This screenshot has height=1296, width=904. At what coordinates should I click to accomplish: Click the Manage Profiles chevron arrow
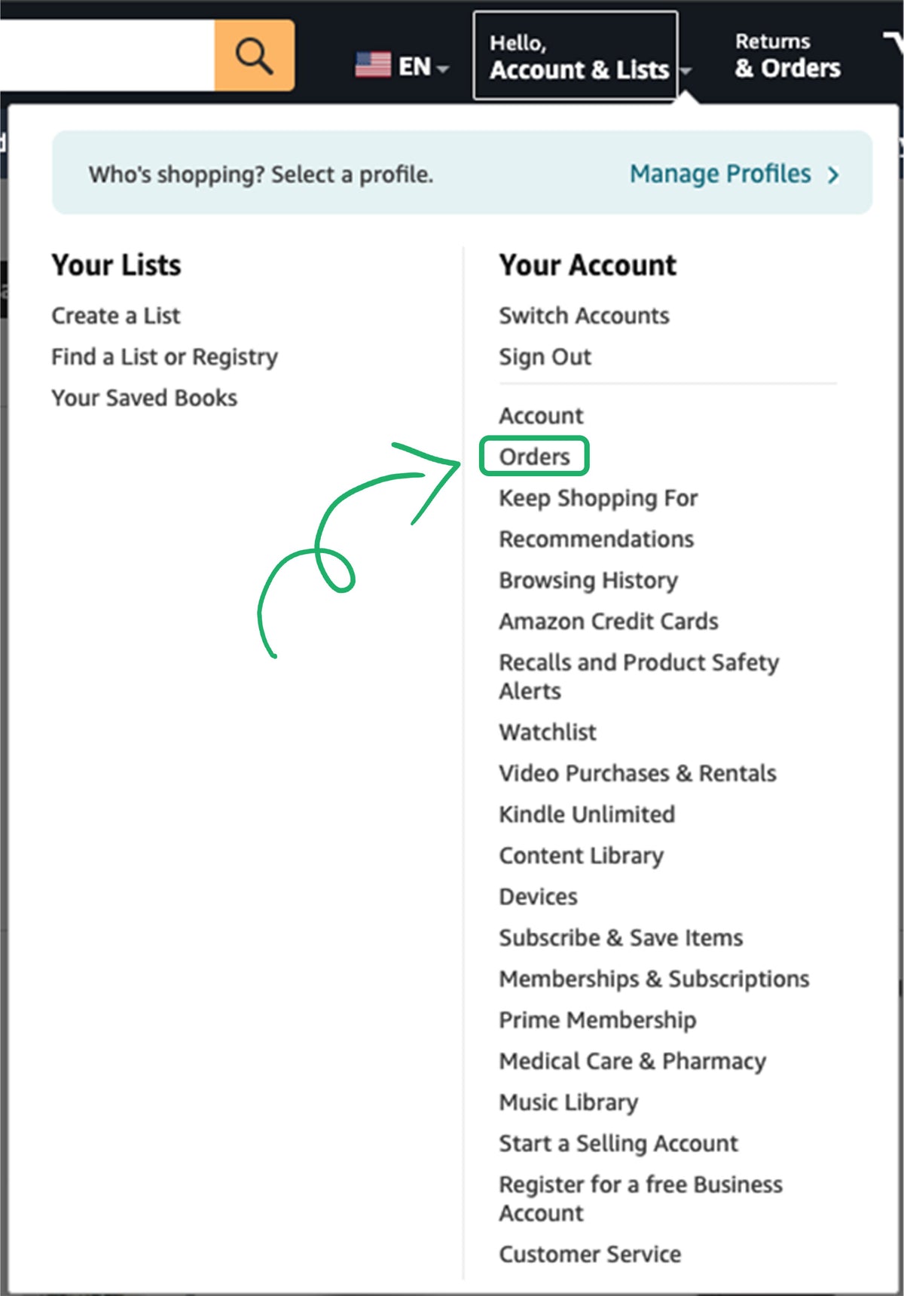point(832,175)
